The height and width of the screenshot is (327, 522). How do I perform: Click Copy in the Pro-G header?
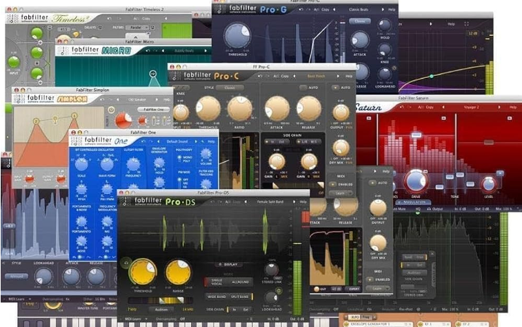pyautogui.click(x=325, y=10)
